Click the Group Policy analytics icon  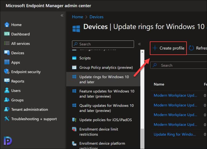point(74,67)
